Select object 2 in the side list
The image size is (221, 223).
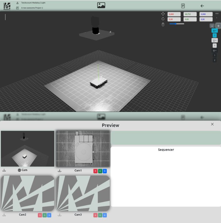click(x=214, y=60)
